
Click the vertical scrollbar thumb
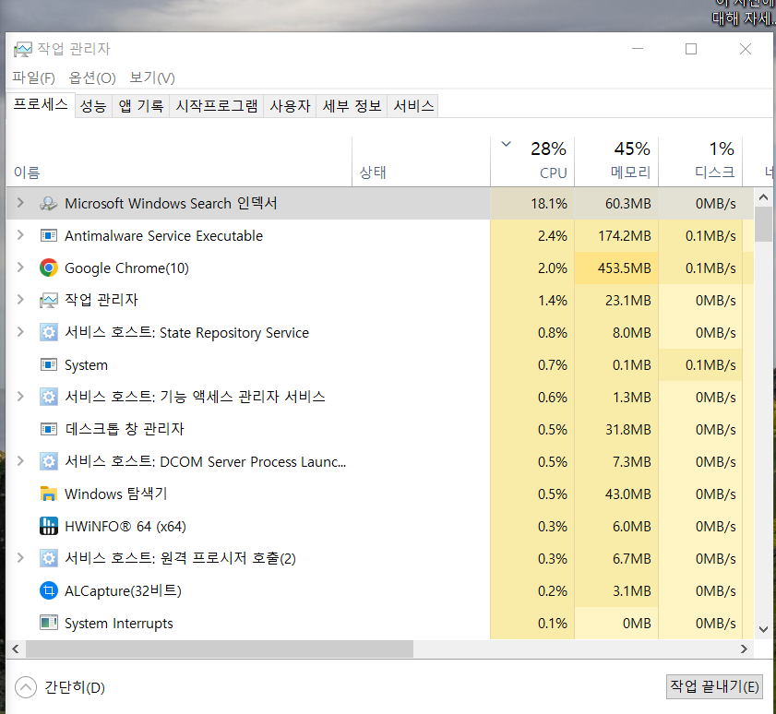(763, 224)
